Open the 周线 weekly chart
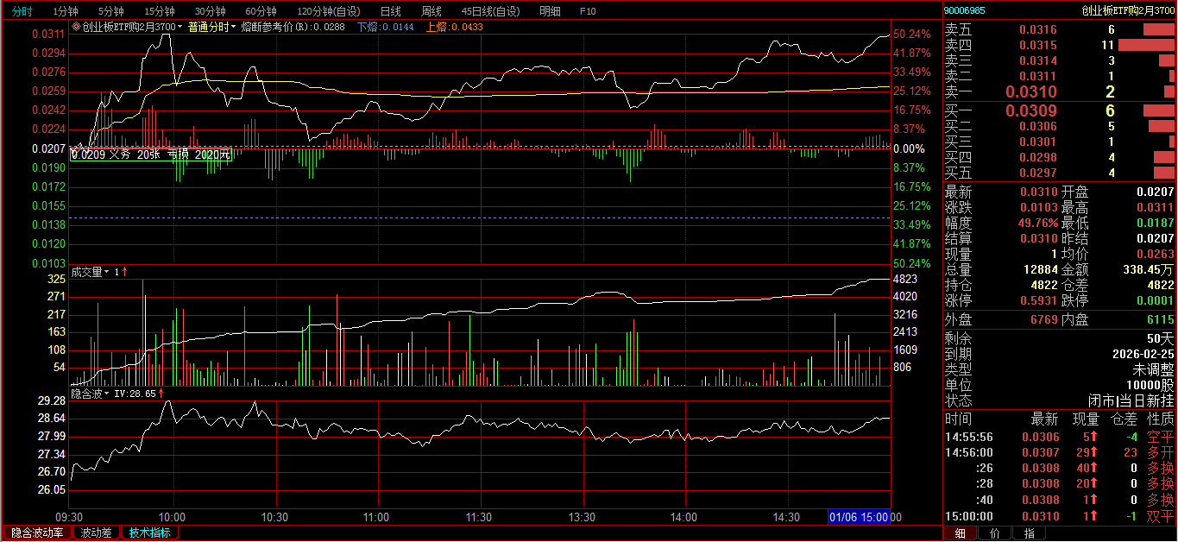Screen dimensions: 1178x542 pos(431,11)
